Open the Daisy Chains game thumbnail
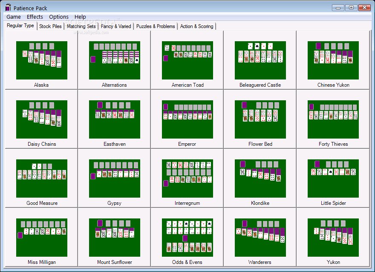The height and width of the screenshot is (272, 375). (x=42, y=119)
